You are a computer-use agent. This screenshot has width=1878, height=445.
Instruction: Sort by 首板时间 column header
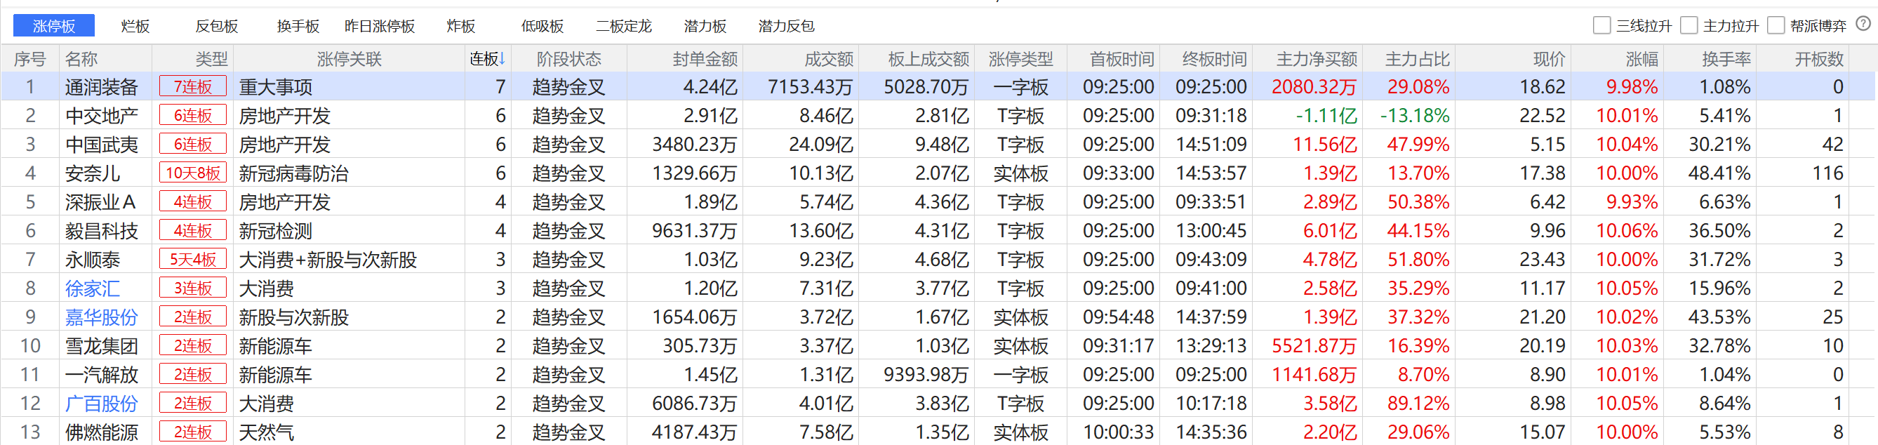click(1121, 59)
